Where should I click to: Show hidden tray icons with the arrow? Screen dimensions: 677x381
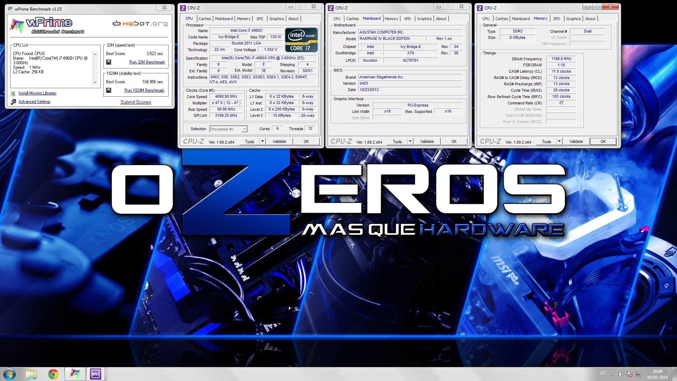pos(612,374)
